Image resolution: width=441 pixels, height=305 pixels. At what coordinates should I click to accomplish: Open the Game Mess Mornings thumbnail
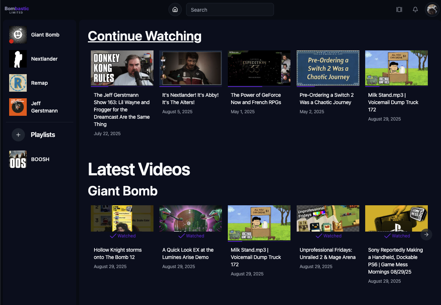pyautogui.click(x=396, y=218)
